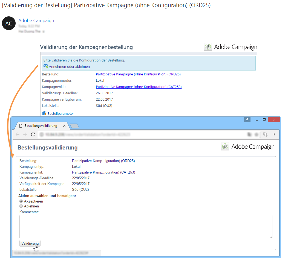Click the browser address bar
This screenshot has height=258, width=288.
[149, 134]
